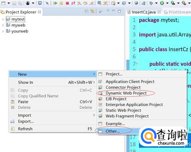The width and height of the screenshot is (191, 152).
Task: Click the Drop to Frame icon
Action: (x=99, y=3)
